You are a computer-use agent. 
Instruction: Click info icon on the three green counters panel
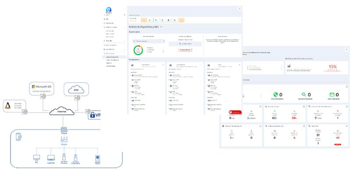pyautogui.click(x=347, y=87)
